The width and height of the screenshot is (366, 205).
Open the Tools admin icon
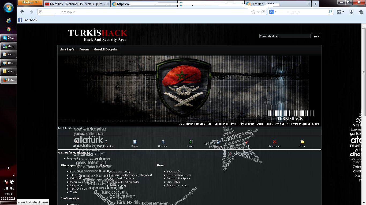click(246, 142)
